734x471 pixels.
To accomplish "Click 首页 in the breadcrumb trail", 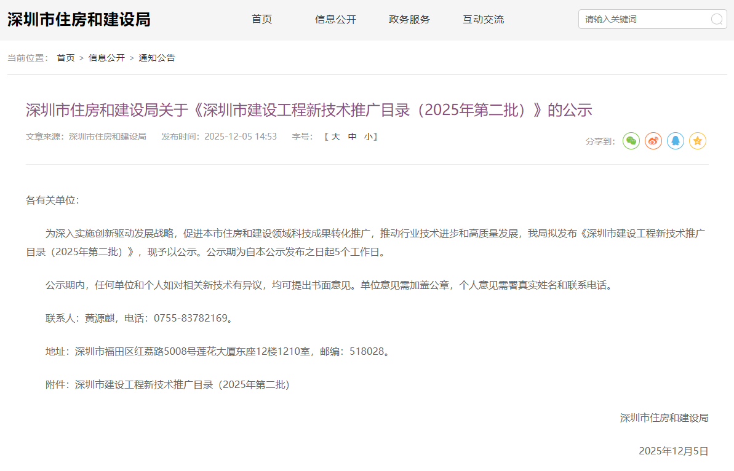I will click(x=66, y=58).
